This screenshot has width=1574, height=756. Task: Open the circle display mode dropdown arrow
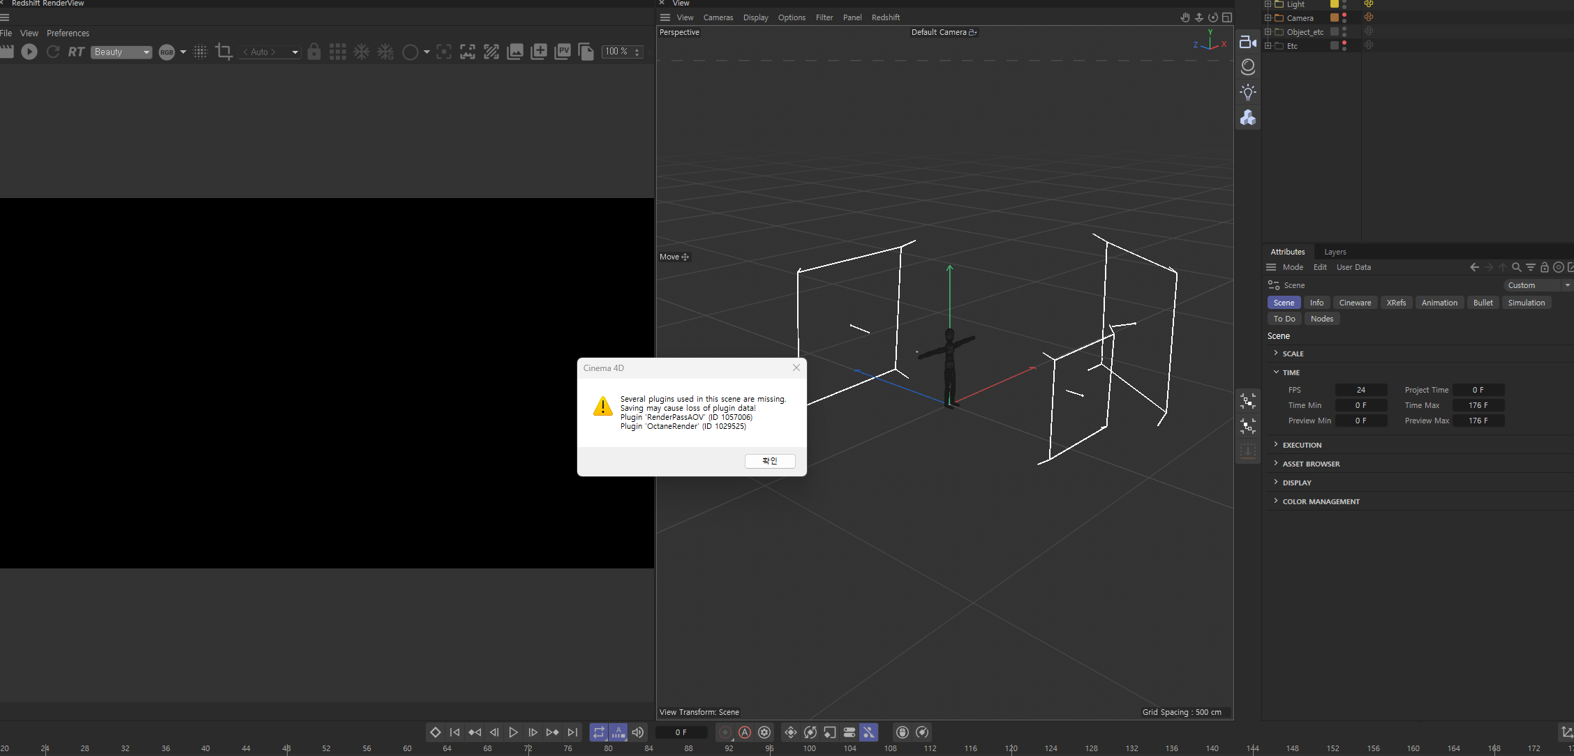426,52
